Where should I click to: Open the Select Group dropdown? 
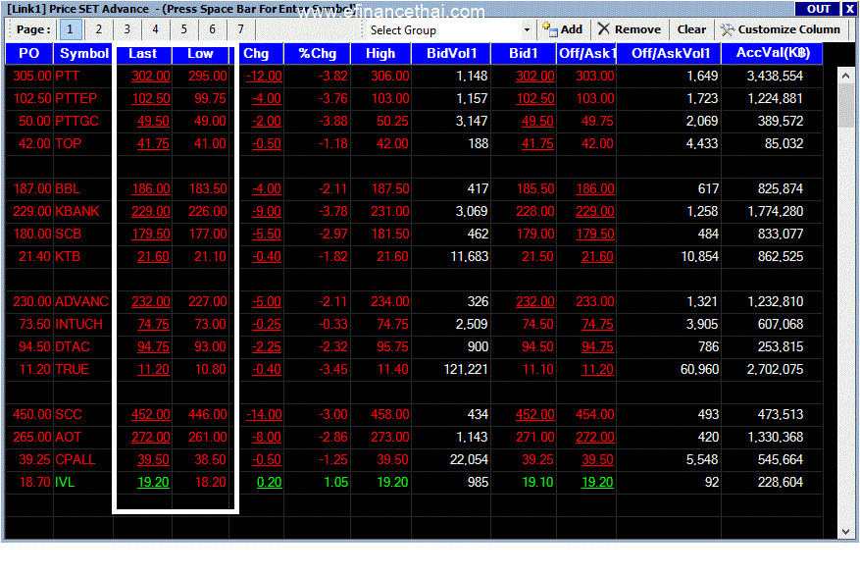coord(527,29)
